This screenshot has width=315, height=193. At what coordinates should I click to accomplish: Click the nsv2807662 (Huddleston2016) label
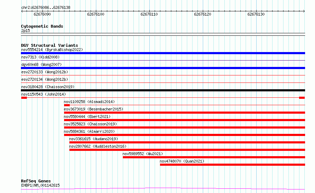(98, 146)
